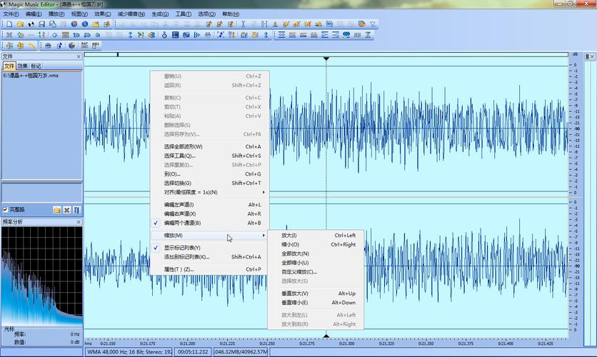Image resolution: width=597 pixels, height=357 pixels.
Task: Click the blue speech bubble toolbar icon
Action: click(x=346, y=35)
